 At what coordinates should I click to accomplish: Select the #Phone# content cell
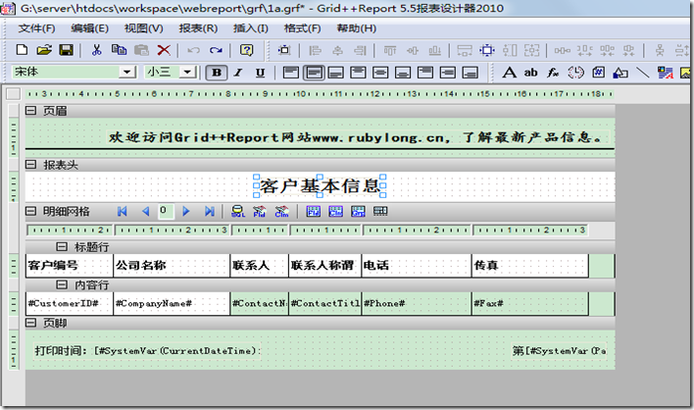[x=417, y=303]
